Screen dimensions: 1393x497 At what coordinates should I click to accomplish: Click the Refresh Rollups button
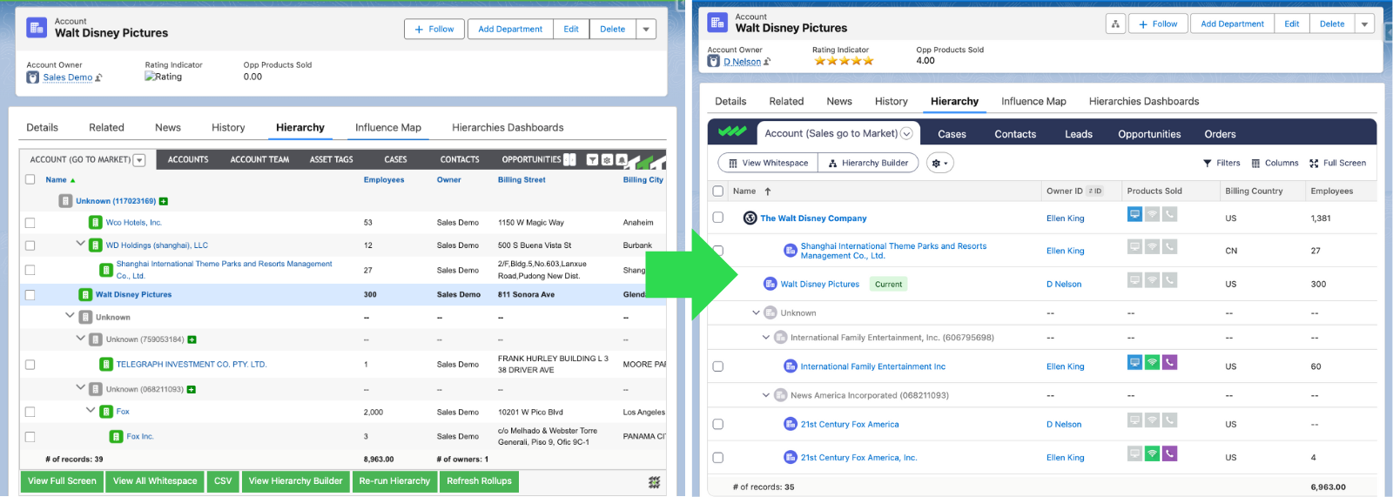click(480, 481)
